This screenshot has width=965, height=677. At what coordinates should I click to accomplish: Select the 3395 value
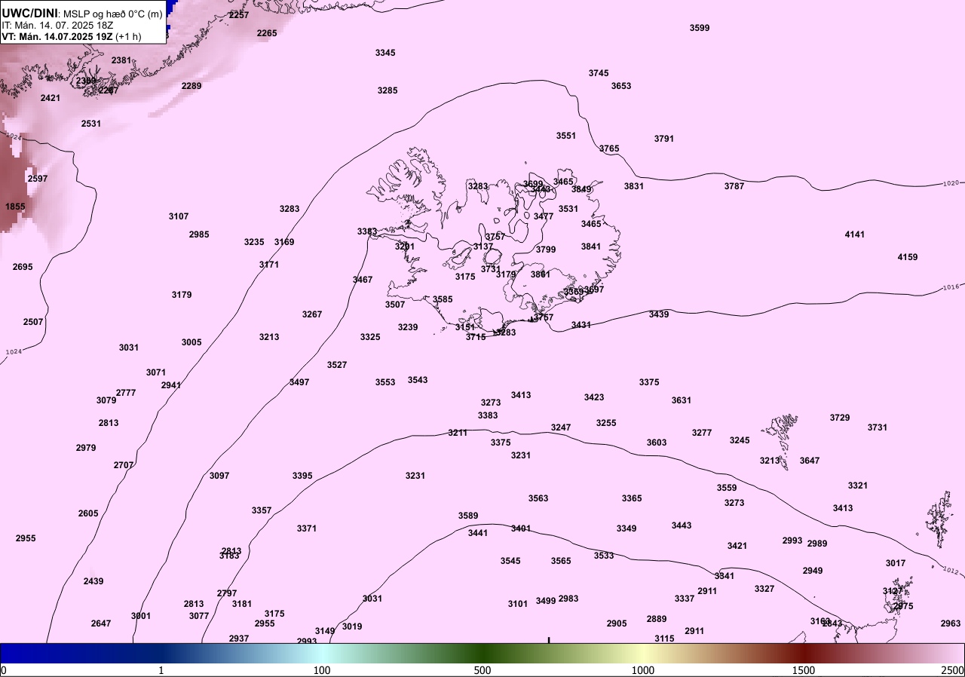pyautogui.click(x=302, y=476)
